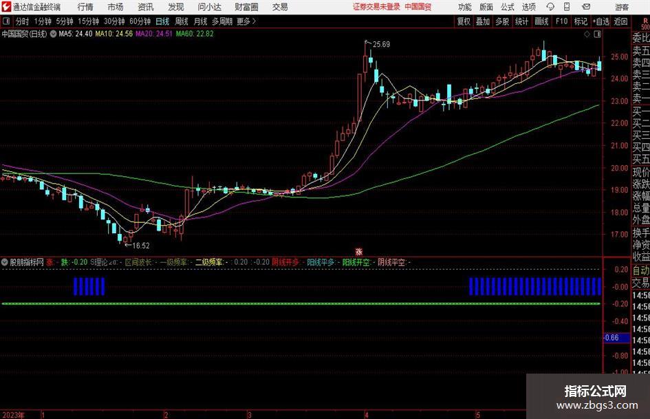The width and height of the screenshot is (650, 419).
Task: Expand the dropdown beside 股朋指标网 indicator
Action: pos(5,262)
